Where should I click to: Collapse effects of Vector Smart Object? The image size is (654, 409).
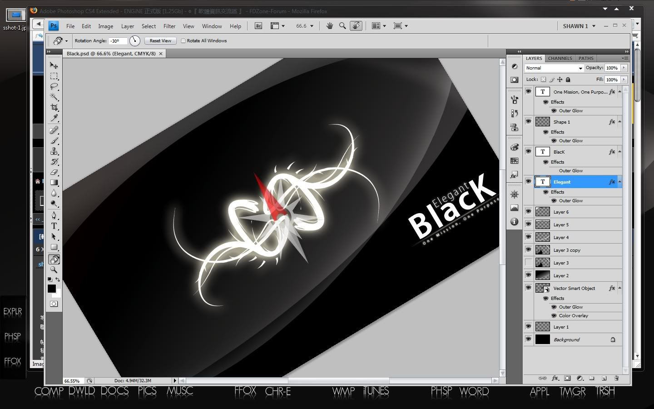(x=619, y=288)
